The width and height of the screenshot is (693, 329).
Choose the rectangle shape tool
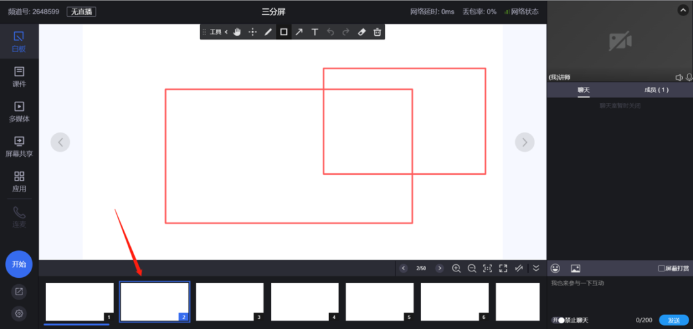point(284,32)
